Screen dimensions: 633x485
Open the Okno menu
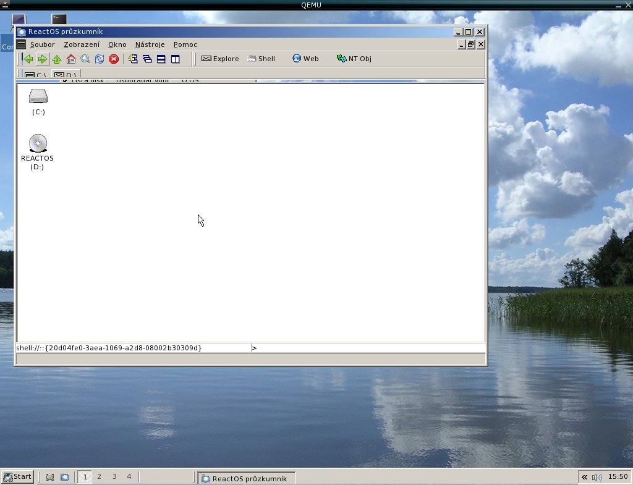pyautogui.click(x=117, y=44)
